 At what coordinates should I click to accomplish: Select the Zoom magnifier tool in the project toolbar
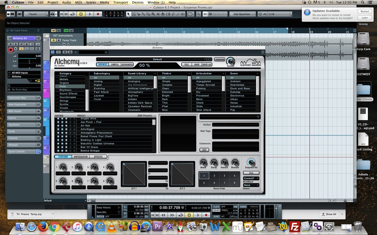click(x=153, y=14)
